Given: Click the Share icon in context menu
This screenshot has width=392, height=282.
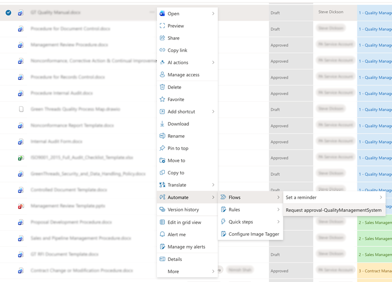Looking at the screenshot, I should tap(162, 38).
